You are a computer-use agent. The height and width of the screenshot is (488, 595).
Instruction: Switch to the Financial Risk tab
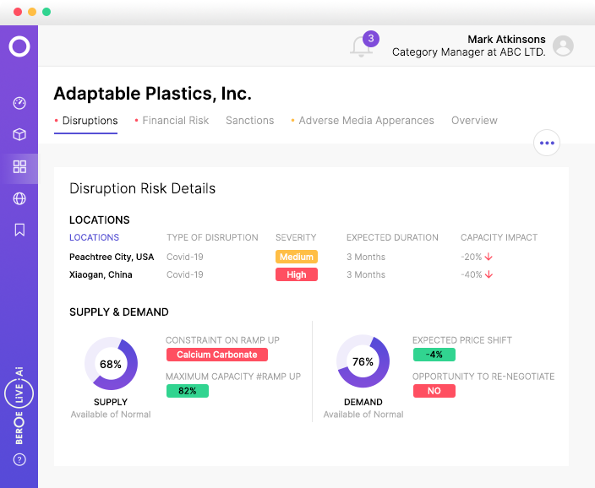click(x=175, y=121)
